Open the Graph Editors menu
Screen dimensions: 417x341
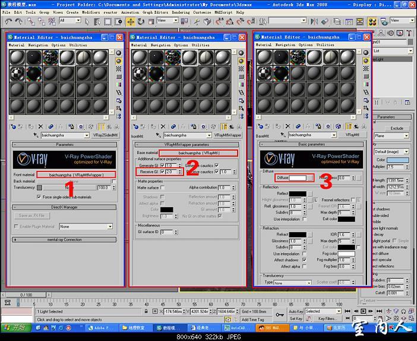pyautogui.click(x=155, y=12)
